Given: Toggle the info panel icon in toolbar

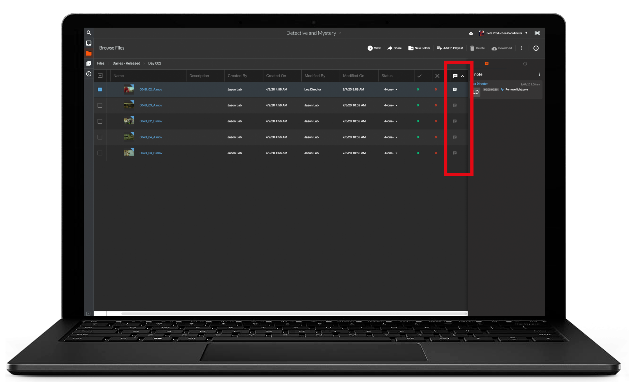Looking at the screenshot, I should (x=536, y=48).
